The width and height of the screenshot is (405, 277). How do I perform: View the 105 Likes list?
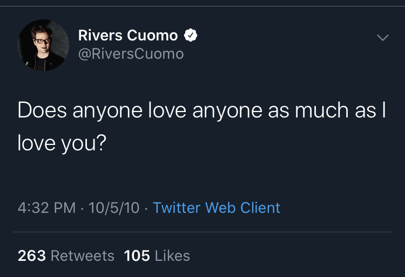(157, 255)
